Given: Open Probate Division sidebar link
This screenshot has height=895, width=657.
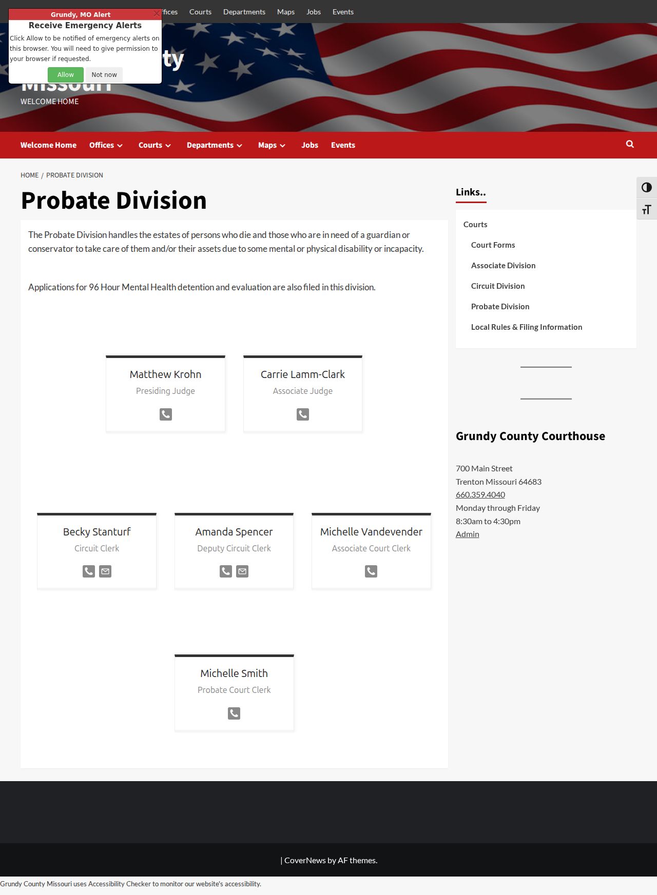Looking at the screenshot, I should coord(500,307).
